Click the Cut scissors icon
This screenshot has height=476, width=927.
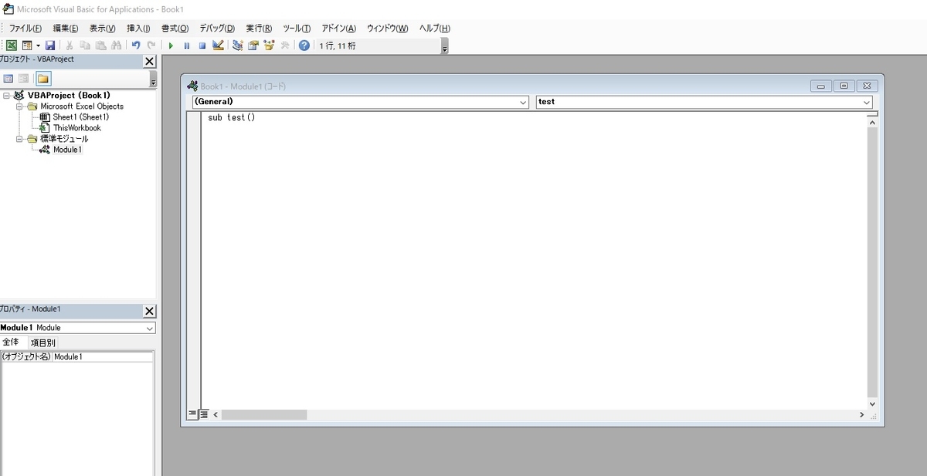pyautogui.click(x=70, y=46)
